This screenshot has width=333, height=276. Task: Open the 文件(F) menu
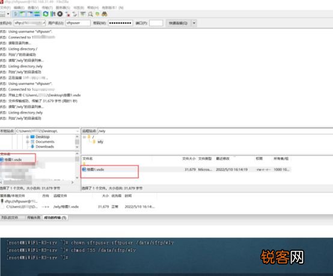[x=5, y=8]
